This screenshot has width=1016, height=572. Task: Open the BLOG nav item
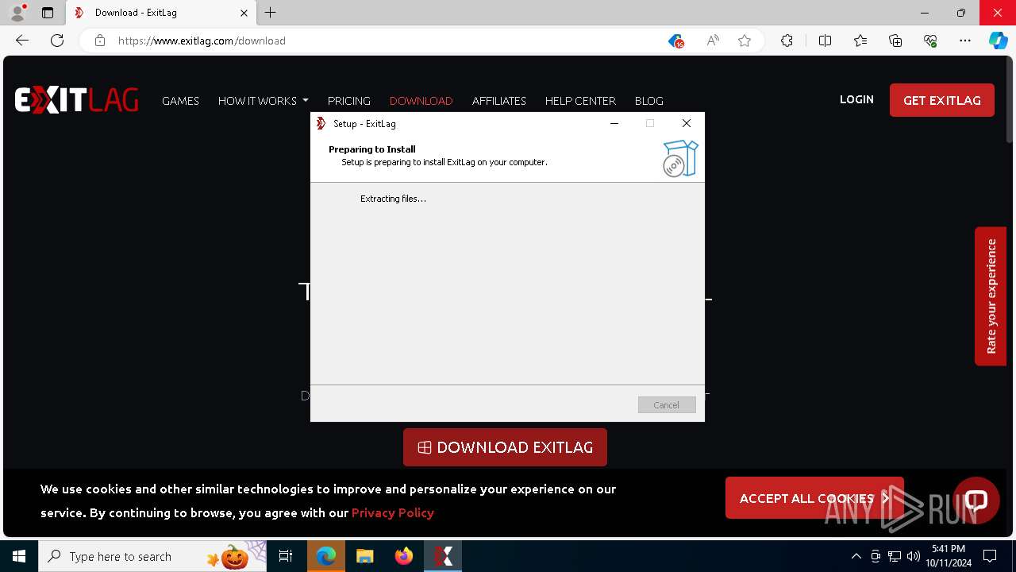[649, 101]
